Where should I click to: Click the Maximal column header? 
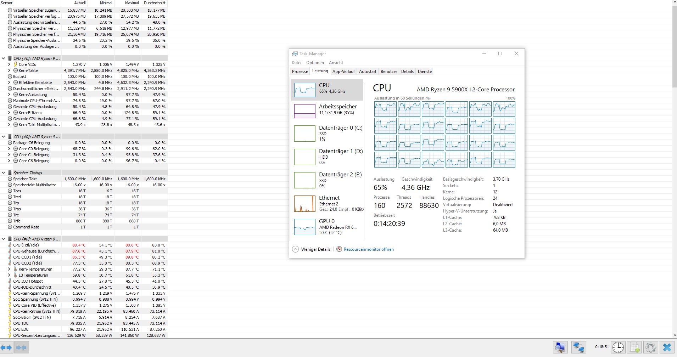[x=128, y=3]
